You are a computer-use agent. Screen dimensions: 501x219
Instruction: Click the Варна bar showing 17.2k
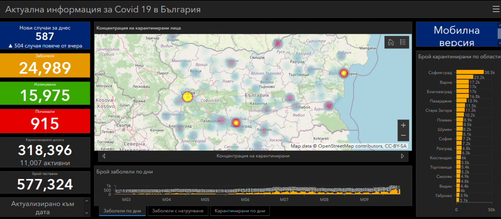462,82
